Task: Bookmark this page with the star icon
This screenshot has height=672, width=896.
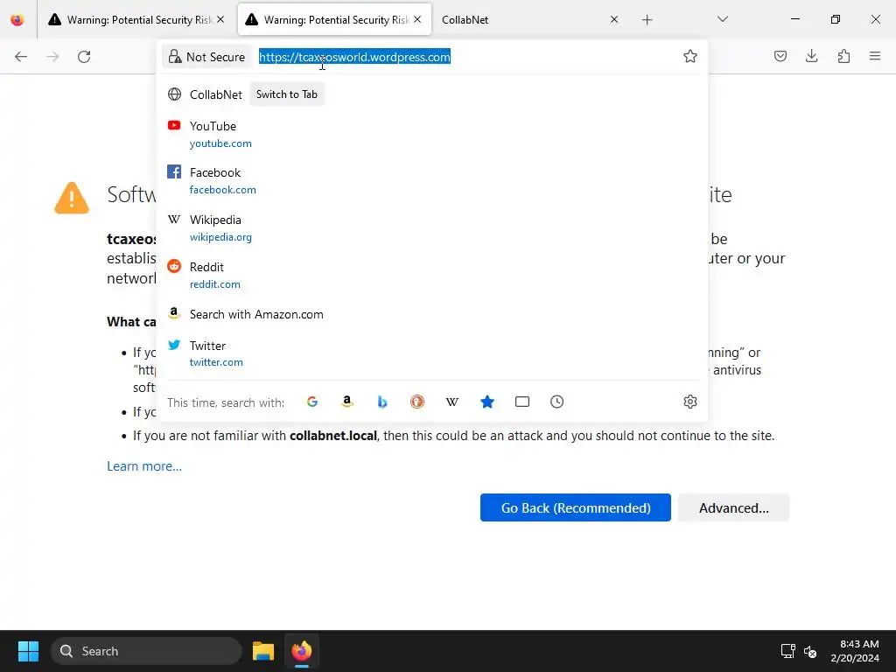Action: pos(689,56)
